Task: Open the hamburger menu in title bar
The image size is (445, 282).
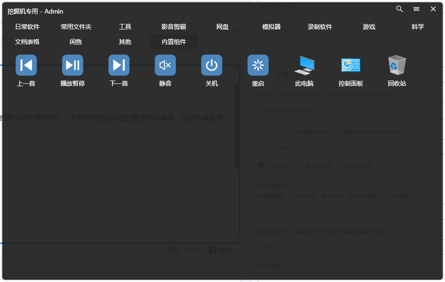Action: click(x=416, y=9)
